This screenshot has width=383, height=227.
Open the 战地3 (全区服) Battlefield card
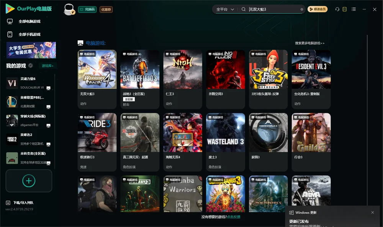(x=140, y=79)
